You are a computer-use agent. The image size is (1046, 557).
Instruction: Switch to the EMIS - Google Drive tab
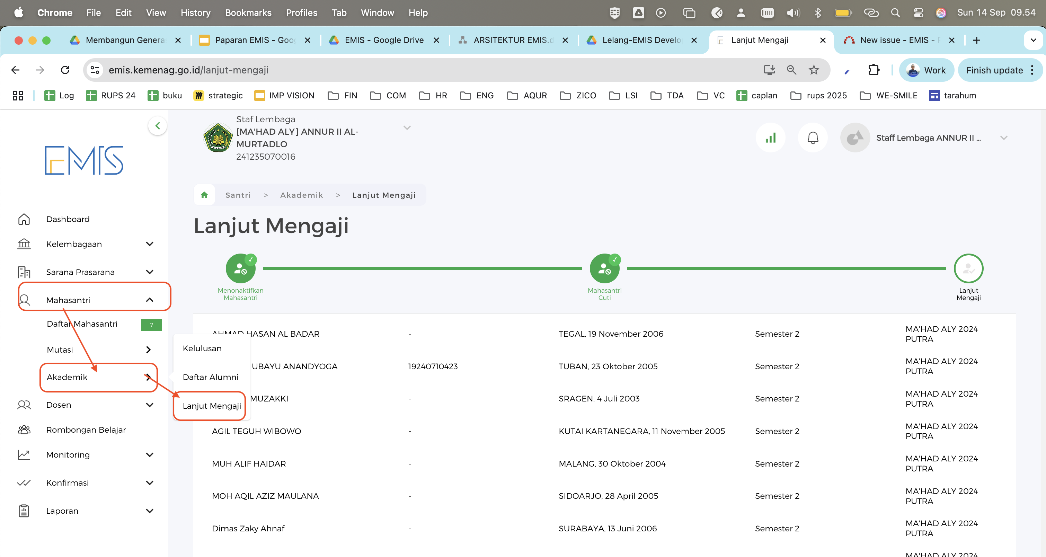pyautogui.click(x=384, y=40)
